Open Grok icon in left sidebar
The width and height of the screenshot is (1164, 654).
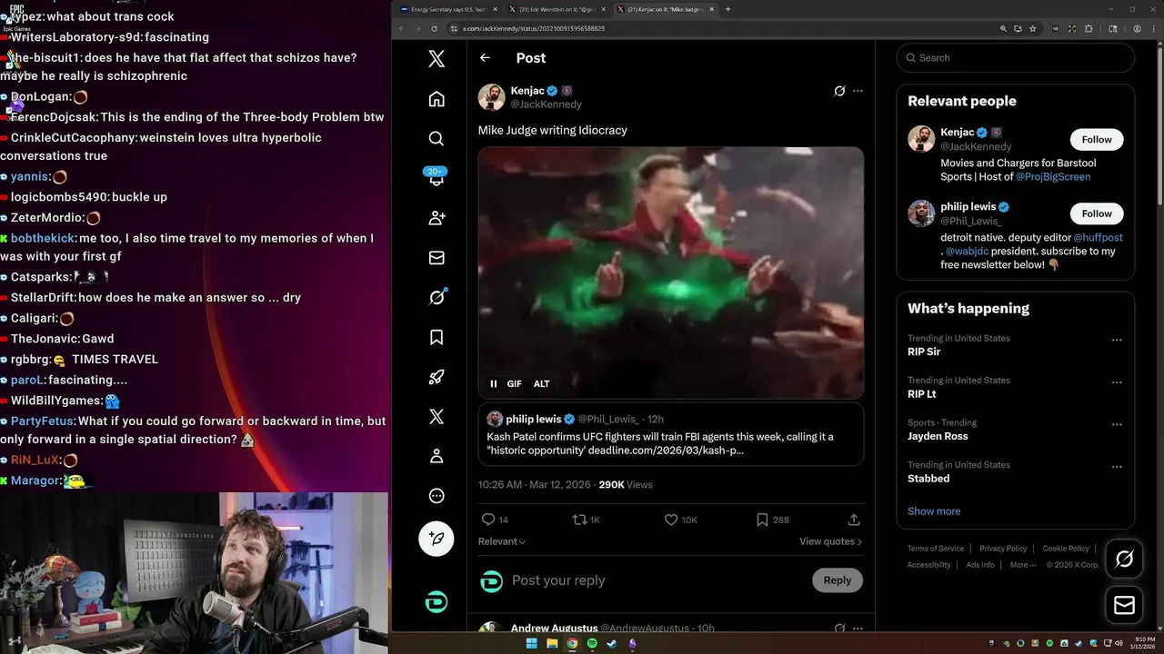click(x=436, y=297)
